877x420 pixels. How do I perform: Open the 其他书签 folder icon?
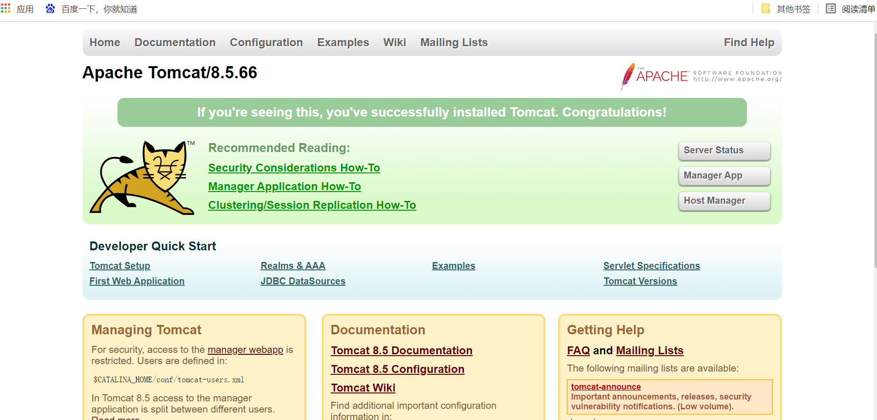[766, 8]
